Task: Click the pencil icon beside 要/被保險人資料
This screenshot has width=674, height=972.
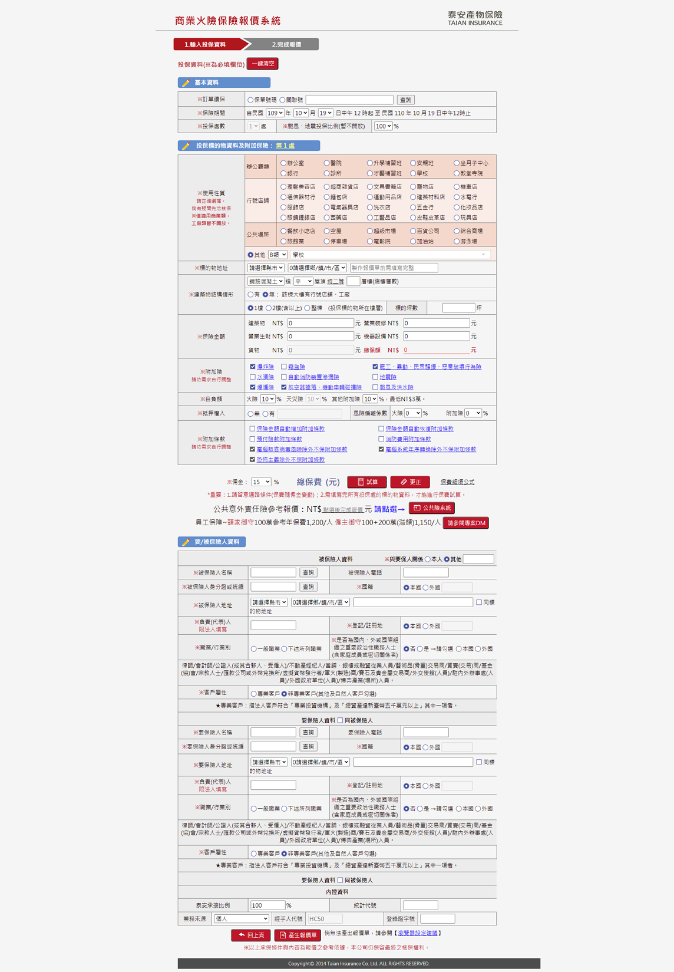Action: tap(186, 542)
